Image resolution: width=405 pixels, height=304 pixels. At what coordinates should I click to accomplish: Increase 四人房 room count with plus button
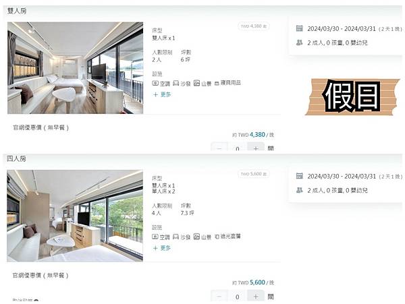[x=256, y=296]
